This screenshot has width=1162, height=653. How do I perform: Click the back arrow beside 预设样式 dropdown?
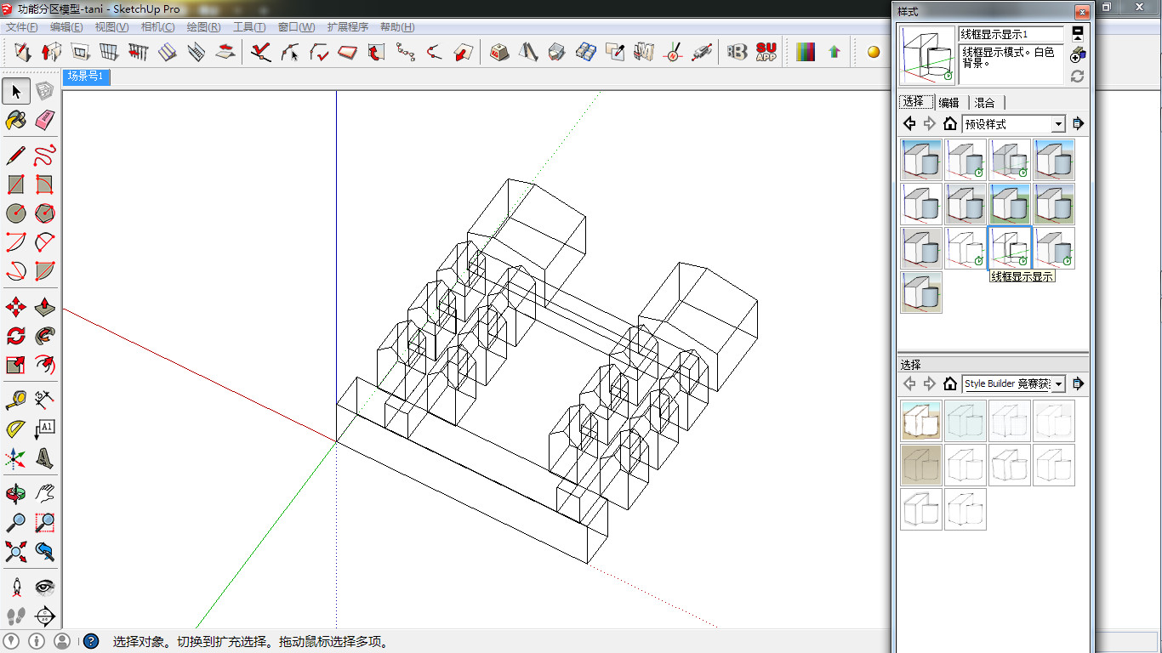click(x=909, y=124)
